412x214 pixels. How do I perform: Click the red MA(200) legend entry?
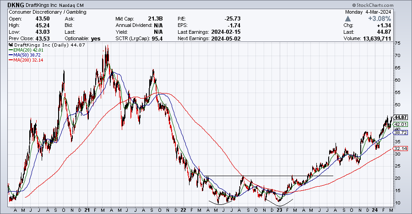(26, 60)
